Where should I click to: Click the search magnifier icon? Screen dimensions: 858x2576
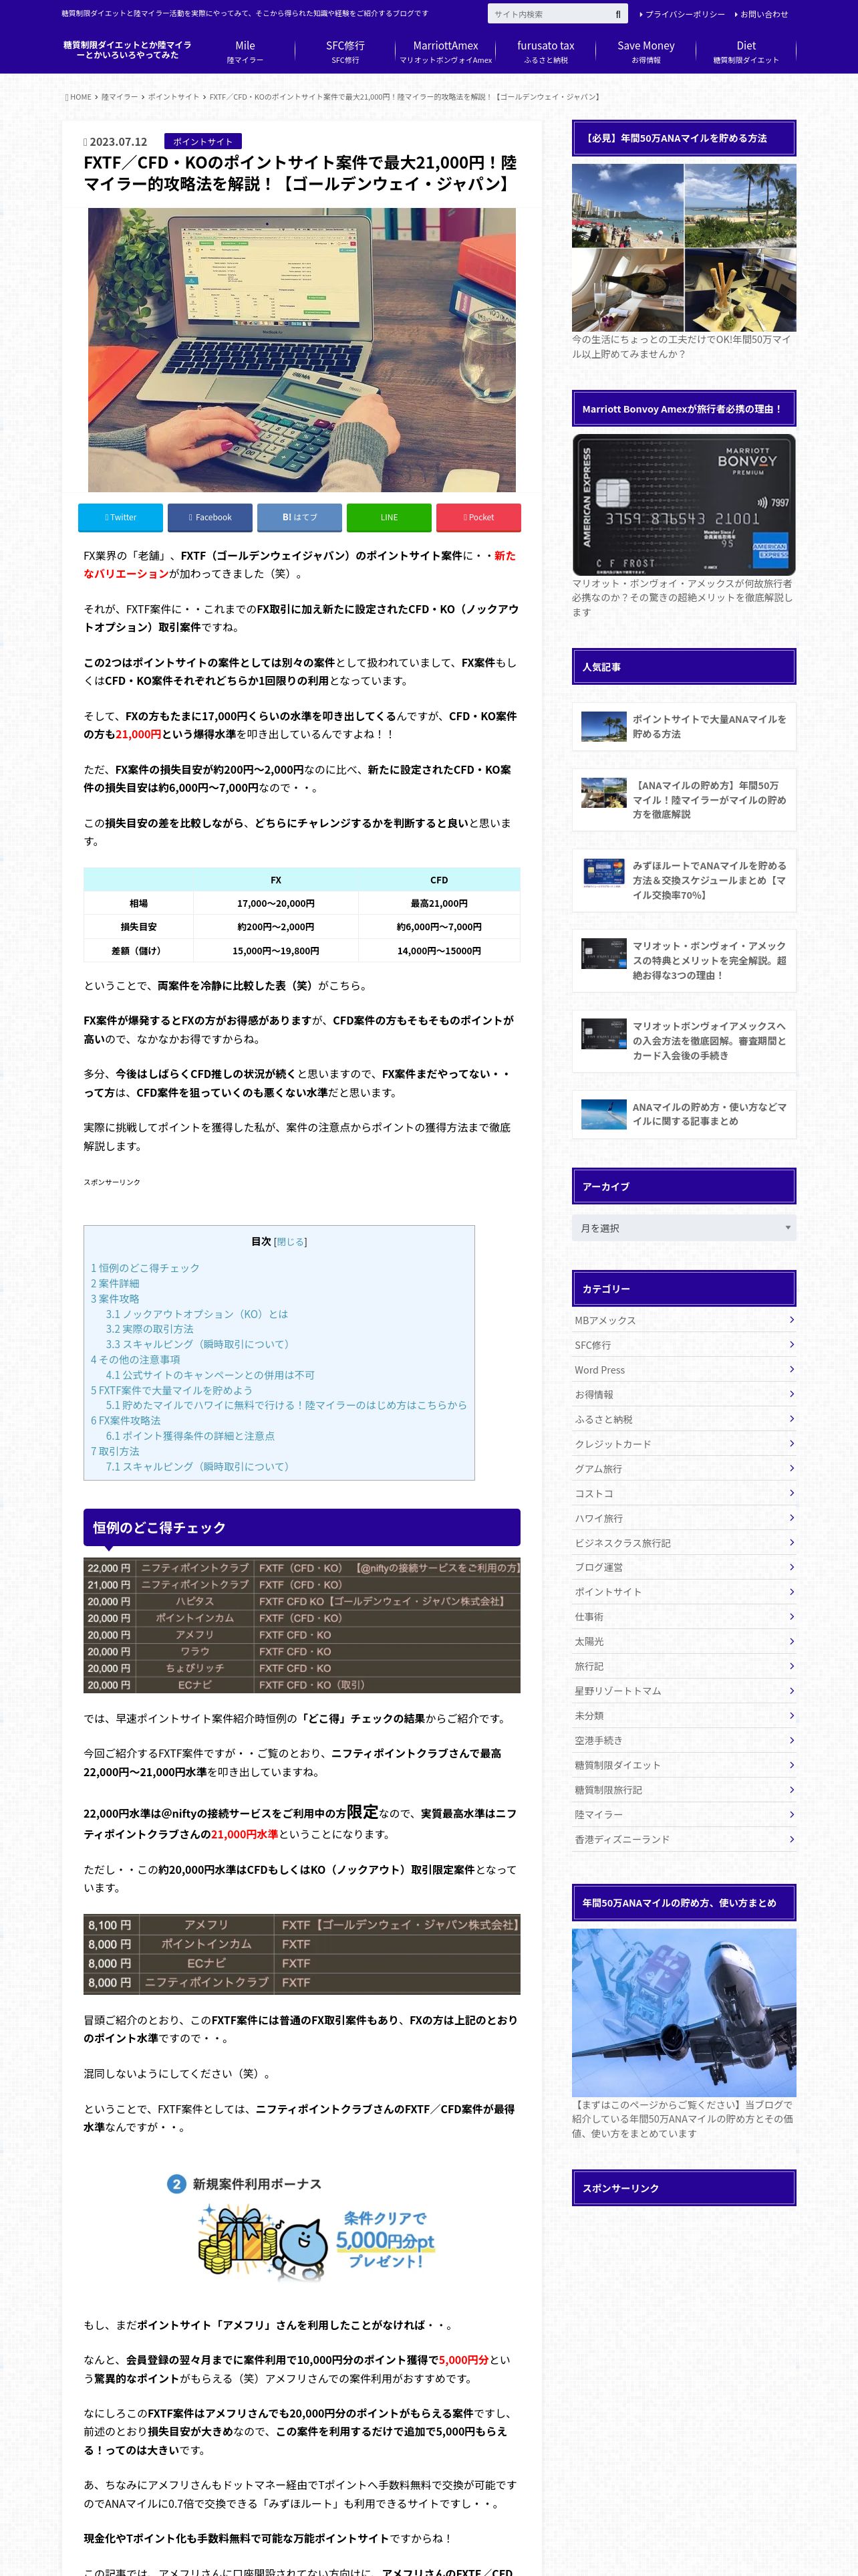pyautogui.click(x=617, y=14)
